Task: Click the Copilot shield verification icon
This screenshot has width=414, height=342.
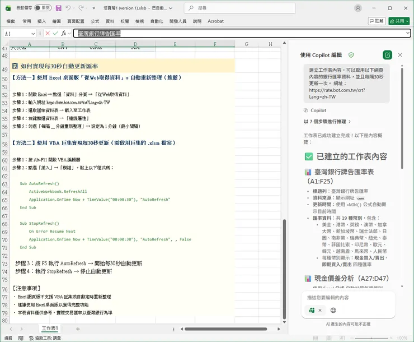Action: coord(351,55)
